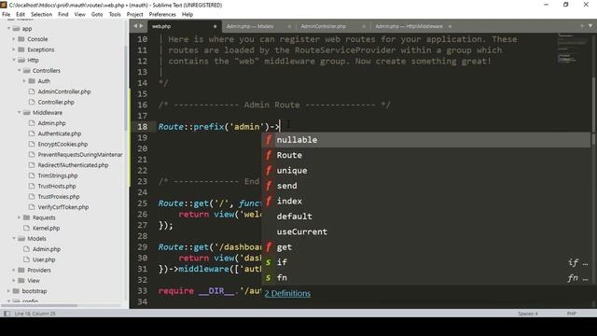Switch to the Admin.php — Models tab
This screenshot has height=336, width=597.
250,26
